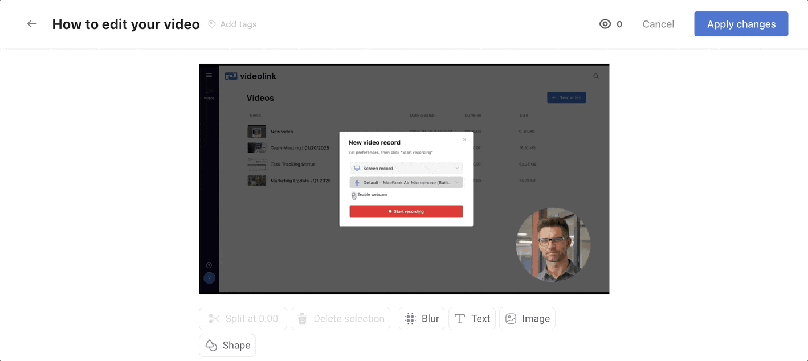Click the Start recording button
This screenshot has height=361, width=808.
406,211
